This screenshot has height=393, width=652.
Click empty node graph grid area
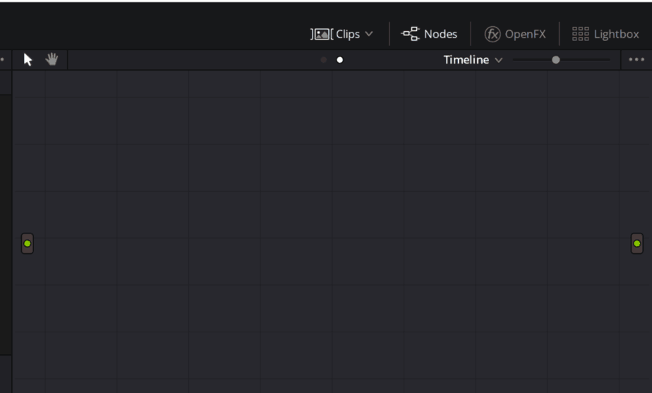tap(332, 167)
